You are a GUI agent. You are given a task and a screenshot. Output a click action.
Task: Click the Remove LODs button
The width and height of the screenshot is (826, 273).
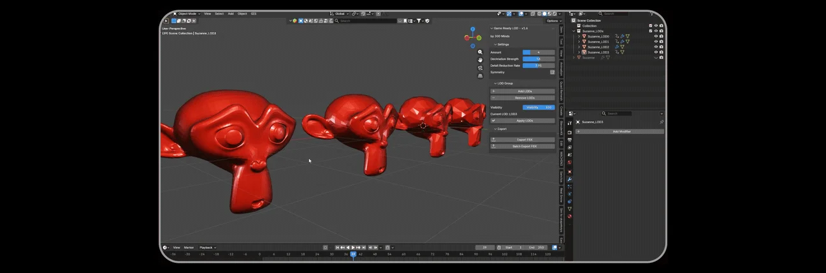coord(523,98)
